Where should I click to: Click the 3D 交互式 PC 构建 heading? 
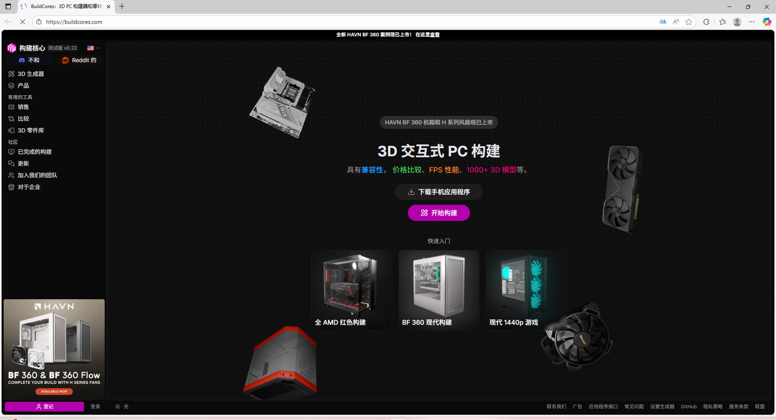point(439,151)
